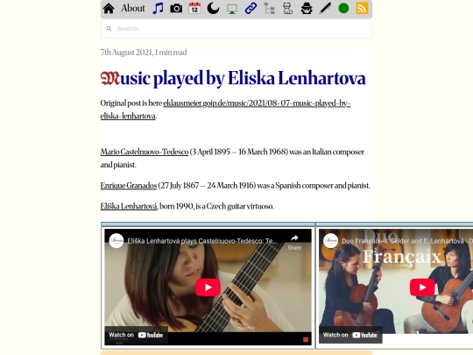
Task: Open the green monitor icon page
Action: tap(232, 9)
